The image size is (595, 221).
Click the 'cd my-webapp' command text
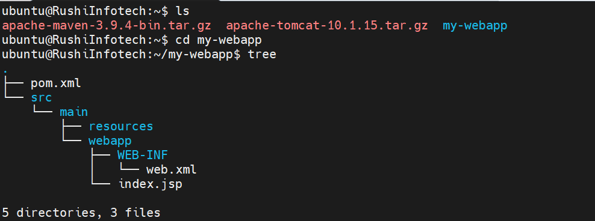pyautogui.click(x=218, y=40)
